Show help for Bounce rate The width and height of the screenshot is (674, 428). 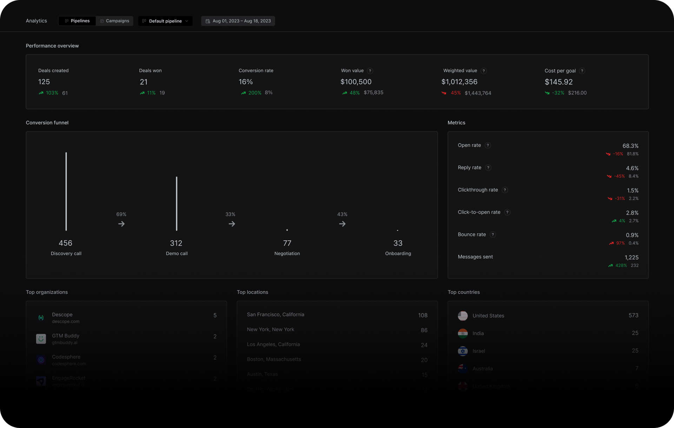pyautogui.click(x=493, y=234)
